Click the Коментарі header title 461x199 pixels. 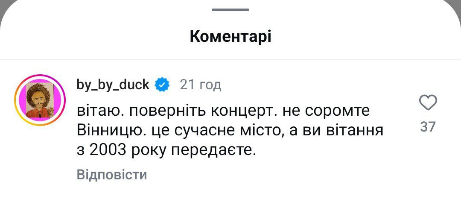pos(230,37)
